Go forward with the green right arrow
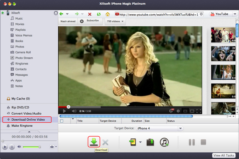239x159 pixels. pyautogui.click(x=77, y=14)
